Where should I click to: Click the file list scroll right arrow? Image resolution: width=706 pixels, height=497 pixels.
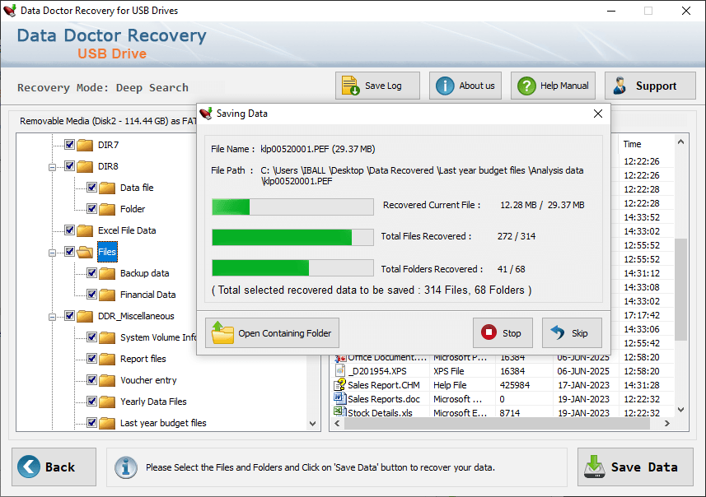click(667, 423)
